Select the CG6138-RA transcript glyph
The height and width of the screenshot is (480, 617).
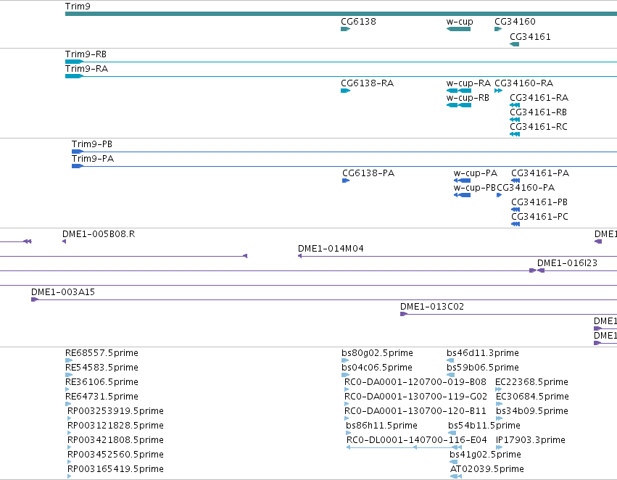[346, 91]
